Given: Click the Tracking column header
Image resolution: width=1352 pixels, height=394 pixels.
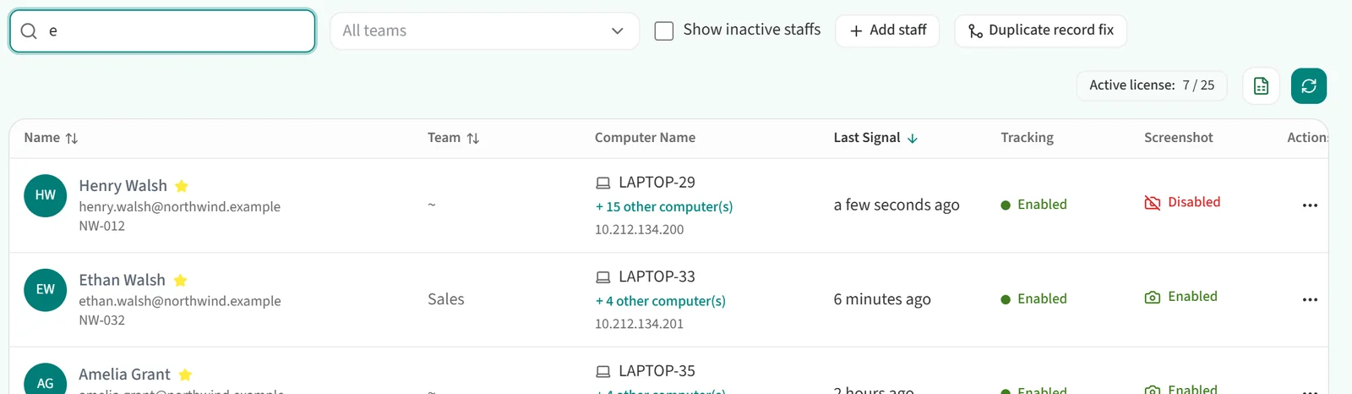Looking at the screenshot, I should 1027,138.
